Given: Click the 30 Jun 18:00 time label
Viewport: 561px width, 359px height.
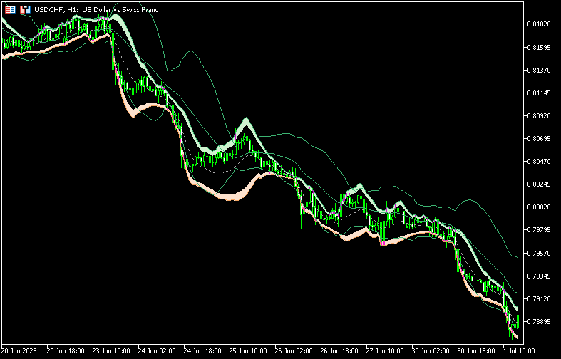Looking at the screenshot, I should tap(476, 350).
